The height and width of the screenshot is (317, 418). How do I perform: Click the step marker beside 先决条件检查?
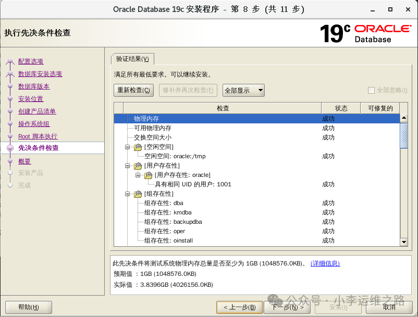[10, 148]
